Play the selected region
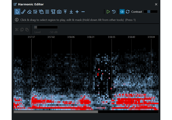This screenshot has width=172, height=120. coord(108,12)
